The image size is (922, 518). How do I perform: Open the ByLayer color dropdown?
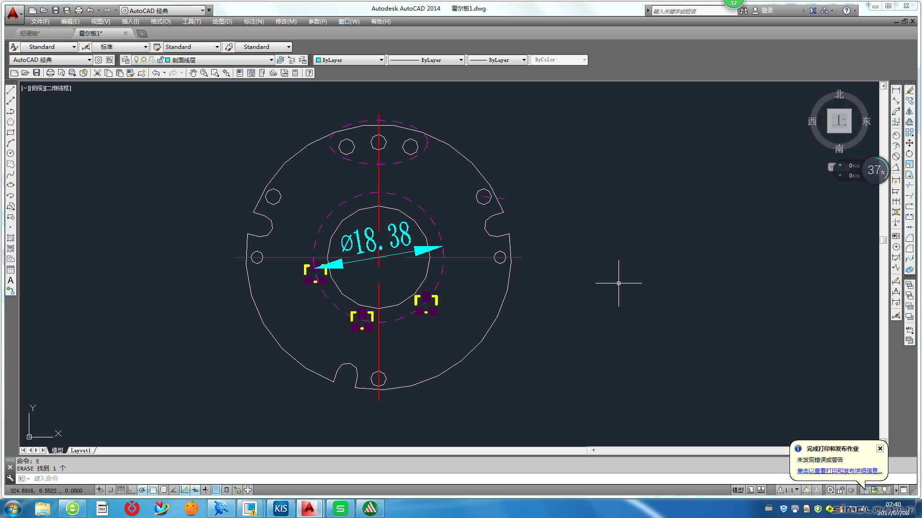coord(350,60)
